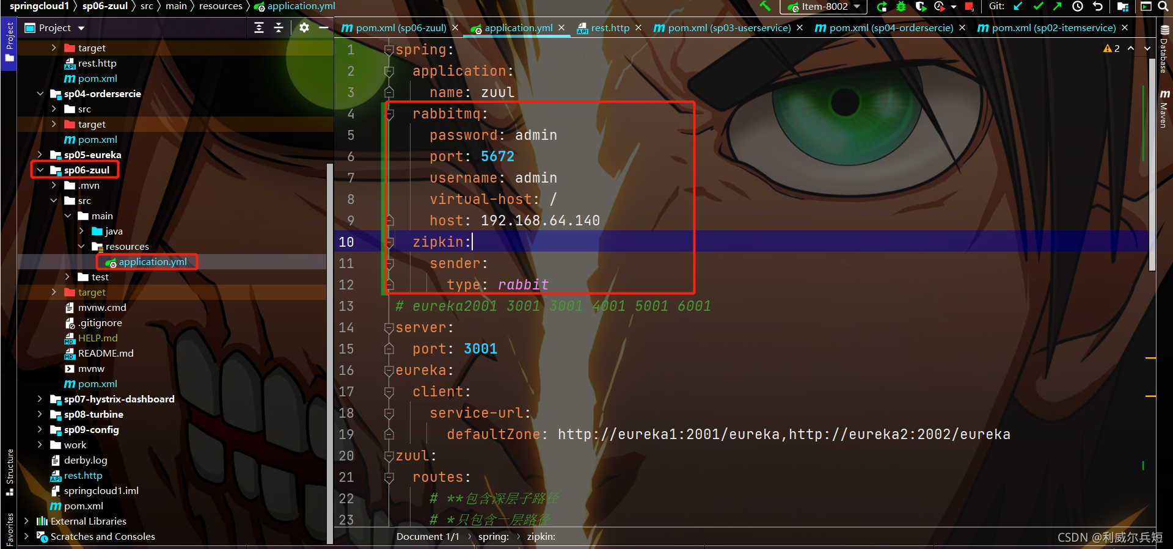This screenshot has height=549, width=1173.
Task: Click springcloud1 in the navigation breadcrumb
Action: [39, 6]
